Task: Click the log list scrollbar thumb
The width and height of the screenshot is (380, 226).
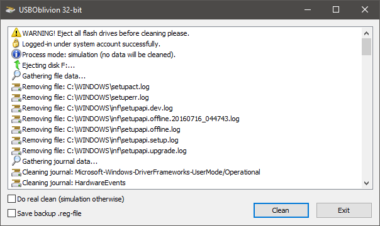Action: tap(366, 47)
